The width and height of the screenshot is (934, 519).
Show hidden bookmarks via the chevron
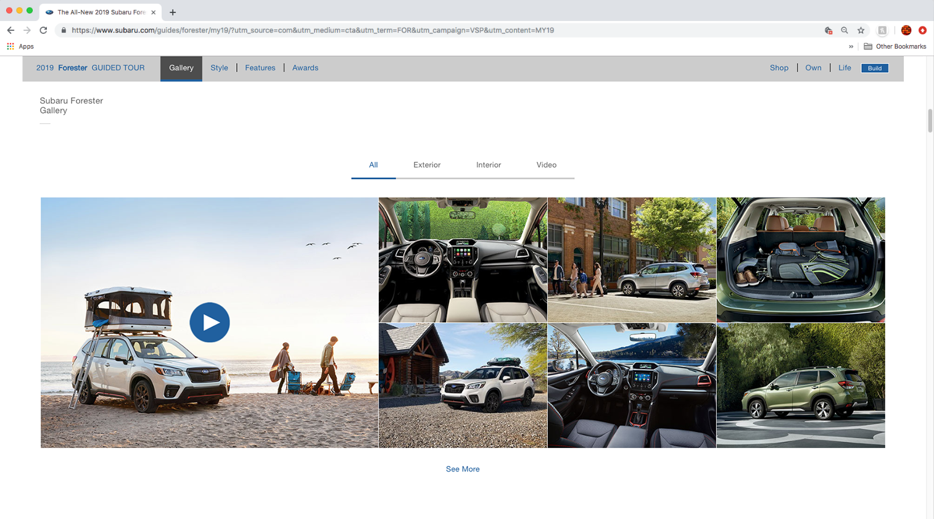click(x=851, y=46)
